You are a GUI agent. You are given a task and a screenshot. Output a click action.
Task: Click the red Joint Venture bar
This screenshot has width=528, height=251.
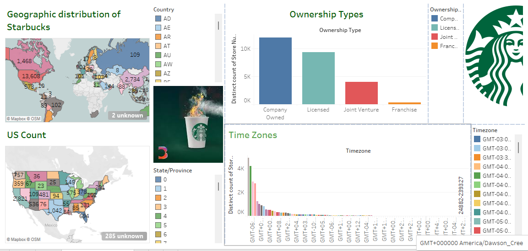[361, 93]
